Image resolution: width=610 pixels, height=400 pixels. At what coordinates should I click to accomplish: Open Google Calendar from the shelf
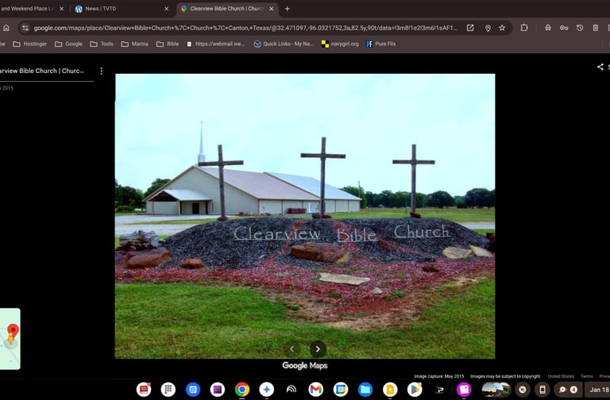point(341,389)
